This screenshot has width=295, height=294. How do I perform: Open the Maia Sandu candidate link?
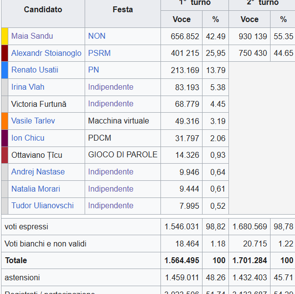pyautogui.click(x=32, y=36)
